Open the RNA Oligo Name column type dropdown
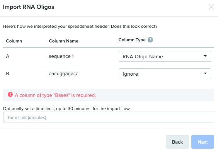This screenshot has height=151, width=218. coord(165,56)
